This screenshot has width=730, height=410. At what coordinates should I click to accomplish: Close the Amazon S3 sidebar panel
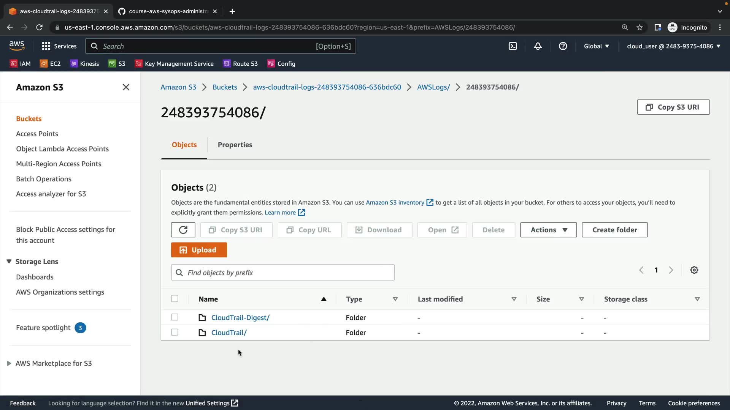tap(126, 87)
